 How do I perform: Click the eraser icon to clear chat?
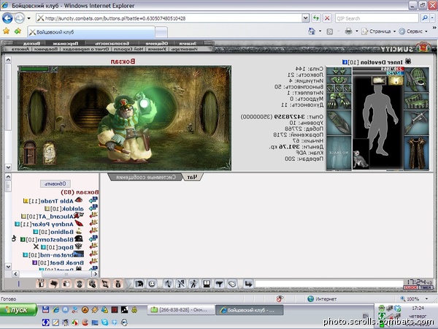point(232,284)
